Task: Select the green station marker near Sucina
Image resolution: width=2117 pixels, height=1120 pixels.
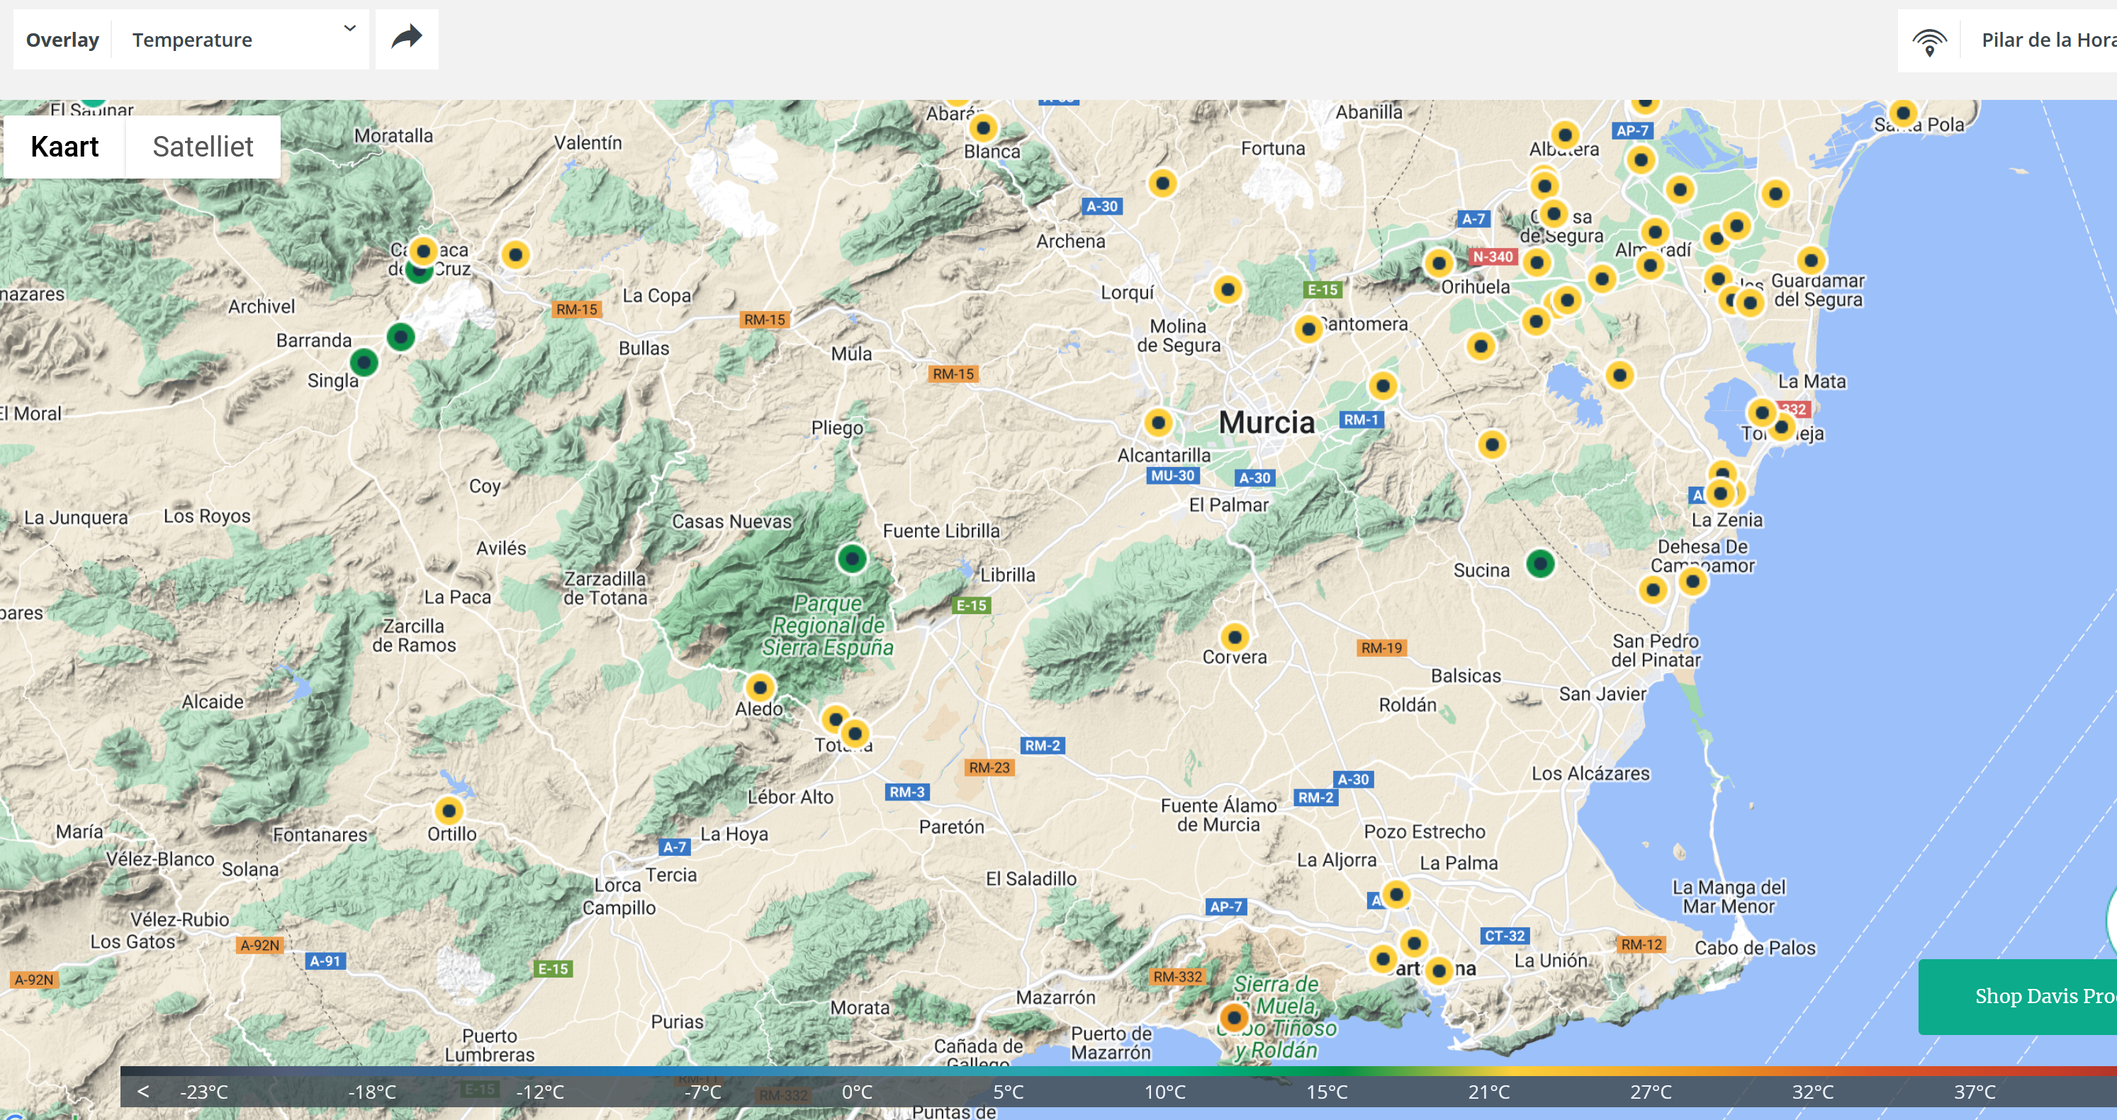Action: tap(1540, 564)
